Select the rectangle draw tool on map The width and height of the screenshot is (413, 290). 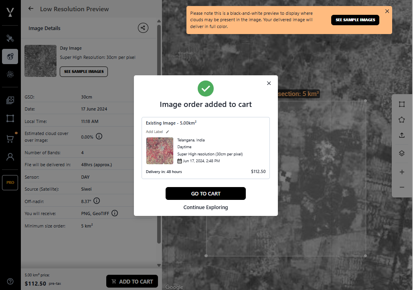point(402,104)
